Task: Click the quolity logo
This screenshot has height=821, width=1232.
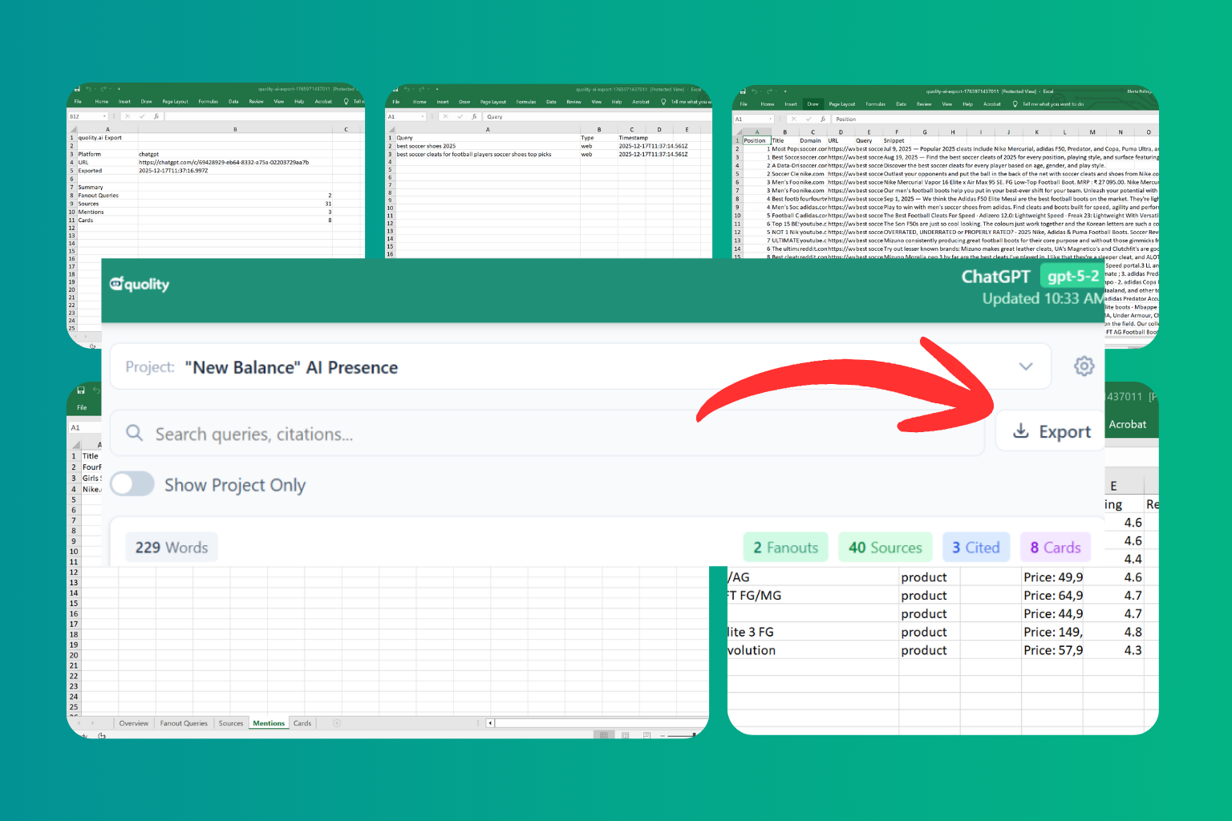Action: tap(140, 284)
